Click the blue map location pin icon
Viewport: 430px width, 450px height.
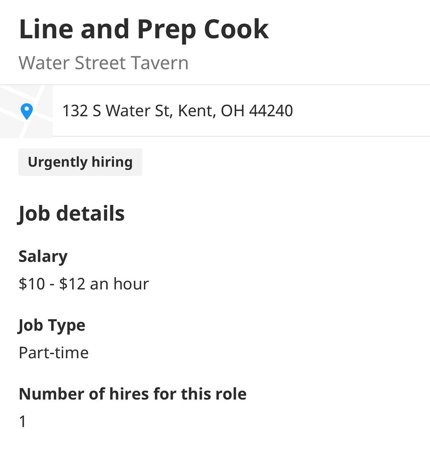pos(27,111)
